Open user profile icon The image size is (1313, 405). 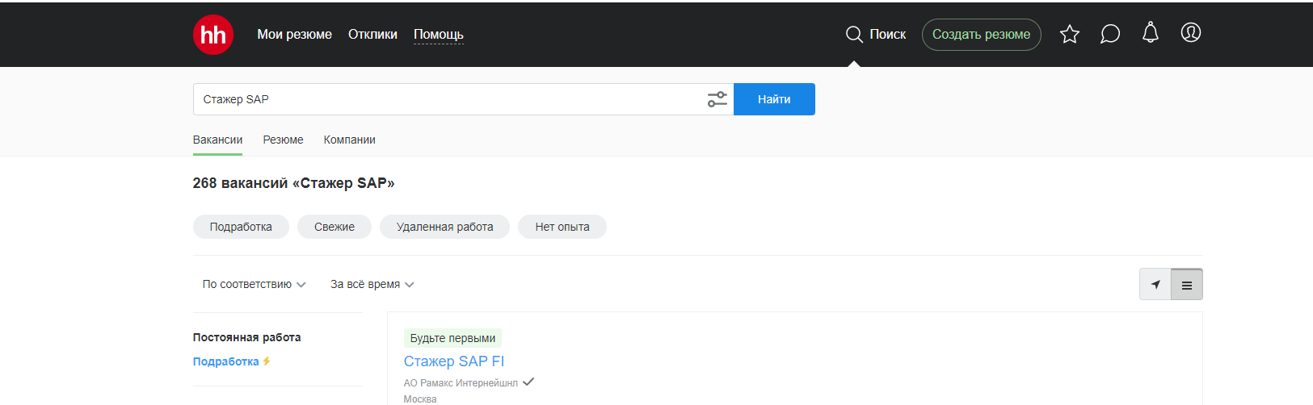pos(1190,33)
